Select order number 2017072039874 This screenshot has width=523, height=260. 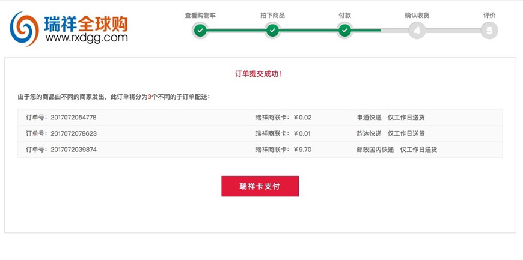[73, 150]
